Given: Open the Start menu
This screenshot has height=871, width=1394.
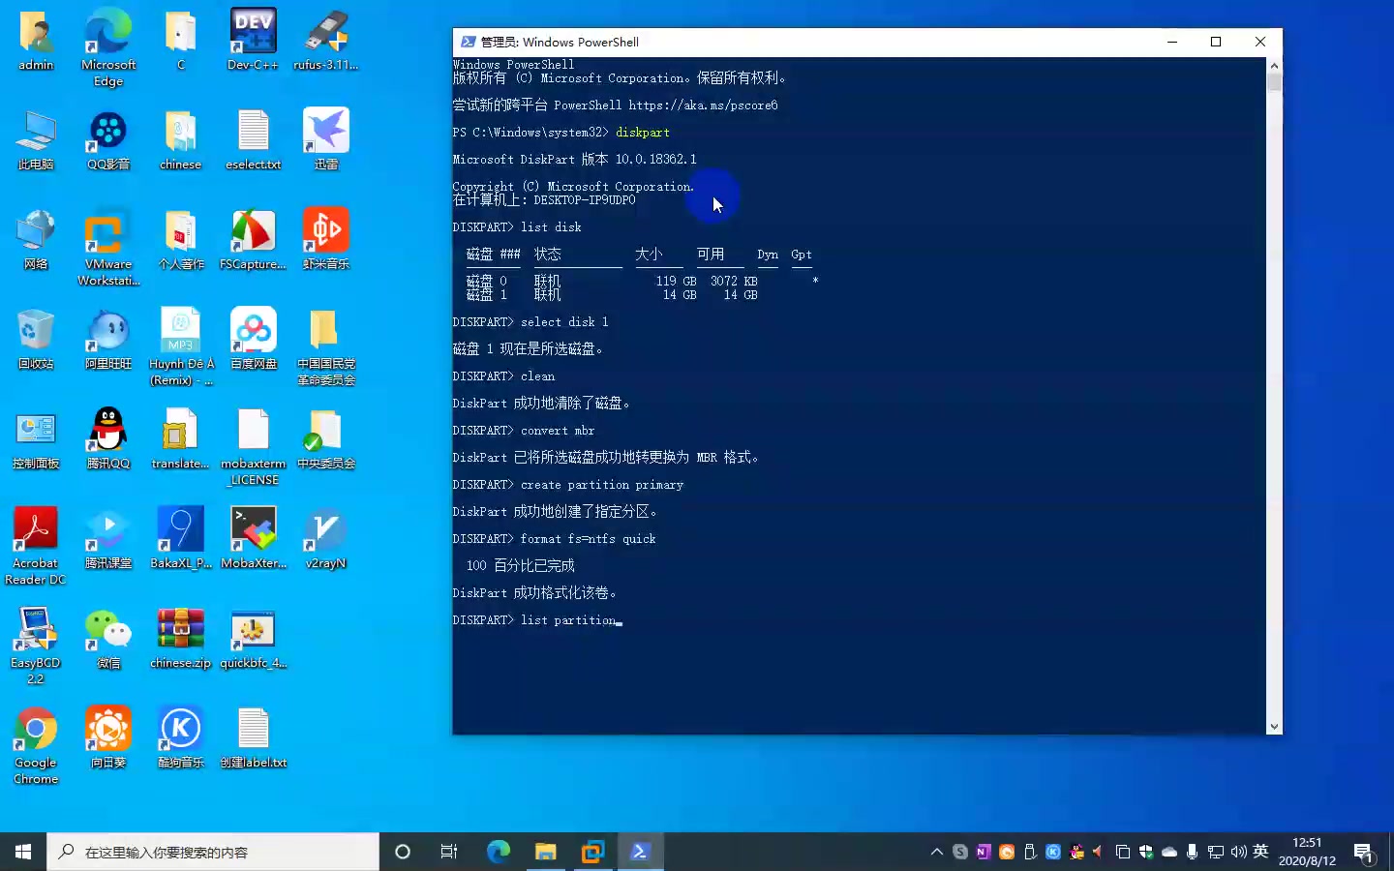Looking at the screenshot, I should point(23,852).
